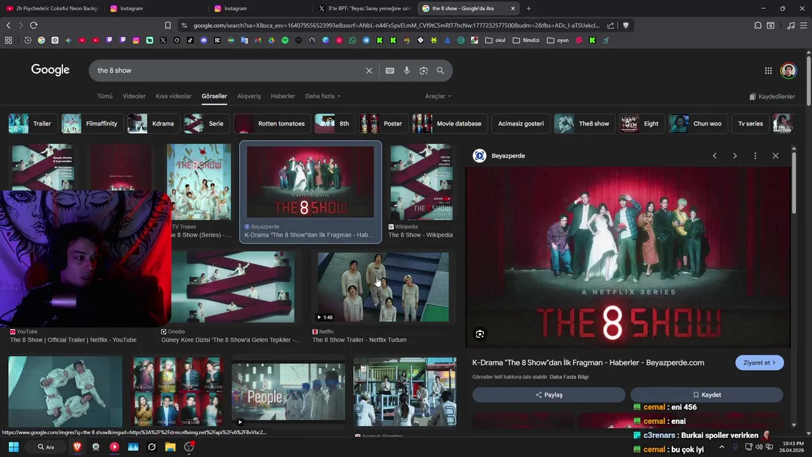Start voice search with microphone icon
The width and height of the screenshot is (812, 457).
(x=407, y=70)
